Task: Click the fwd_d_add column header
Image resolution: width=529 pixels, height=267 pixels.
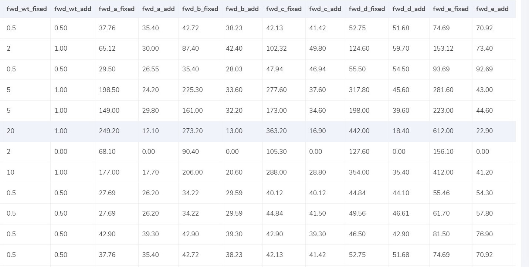Action: click(x=409, y=9)
